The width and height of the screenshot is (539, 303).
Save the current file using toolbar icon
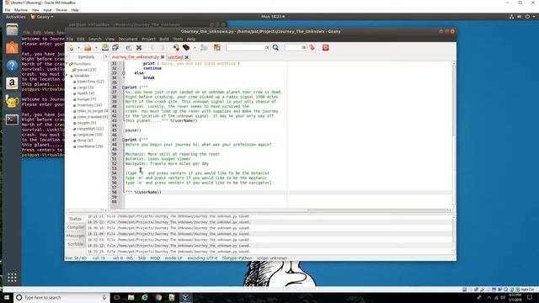[x=105, y=47]
